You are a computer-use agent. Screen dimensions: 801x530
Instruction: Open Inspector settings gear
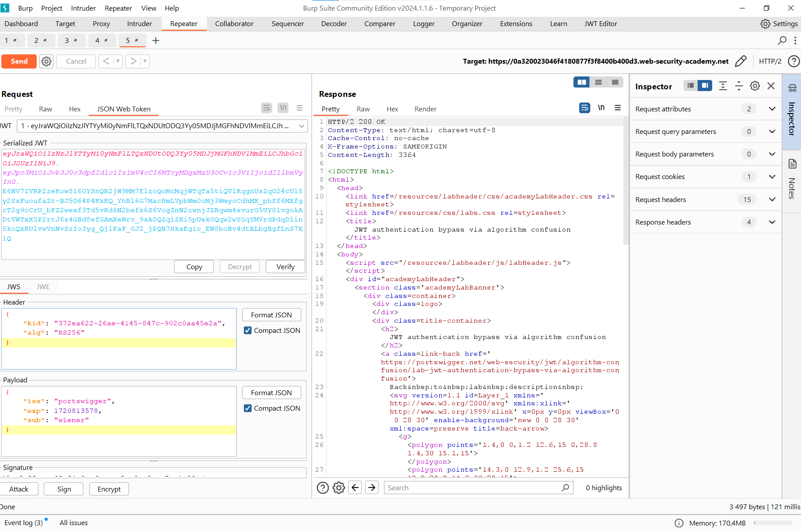pos(755,86)
